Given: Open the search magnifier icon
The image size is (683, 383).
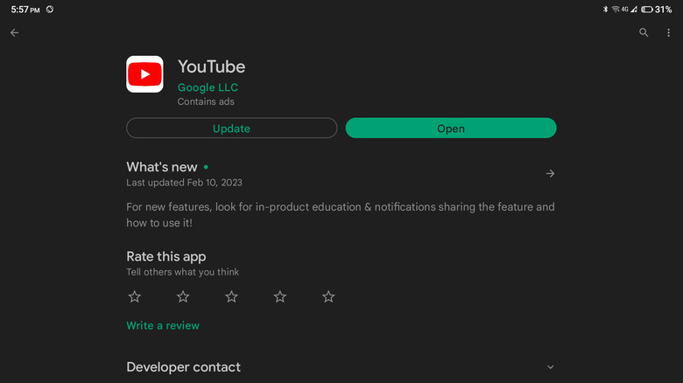Looking at the screenshot, I should [x=644, y=32].
